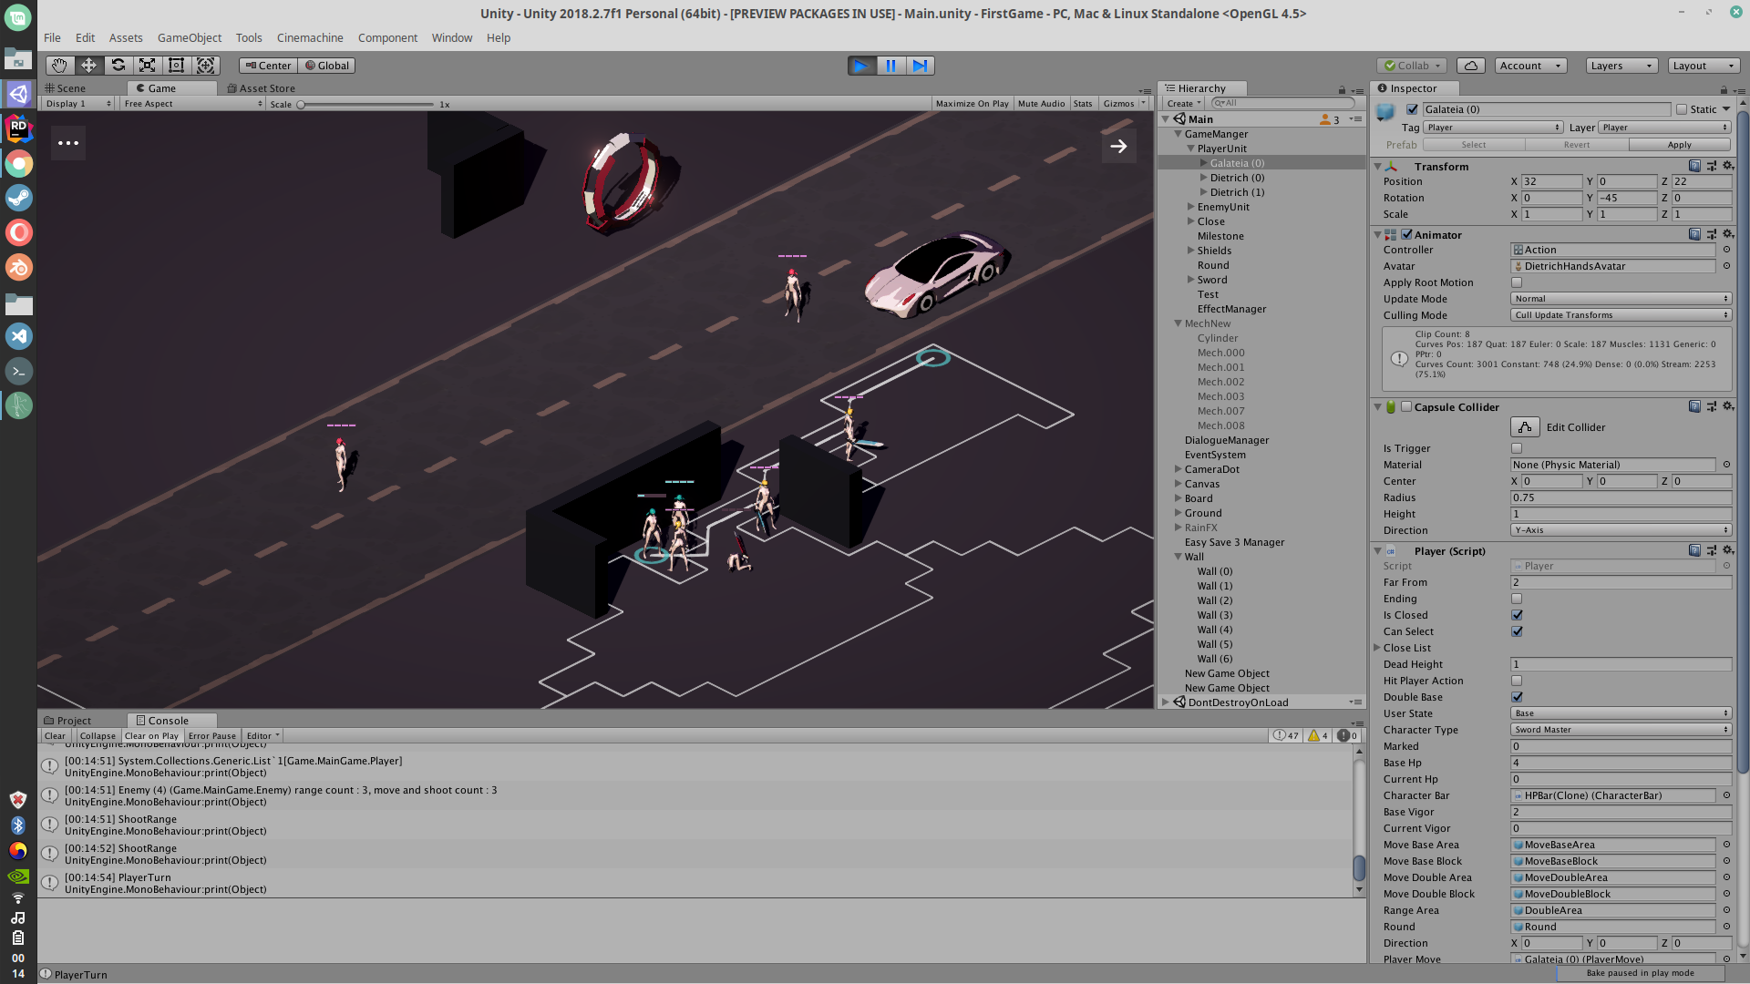
Task: Select the Hand tool in toolbar
Action: click(x=59, y=66)
